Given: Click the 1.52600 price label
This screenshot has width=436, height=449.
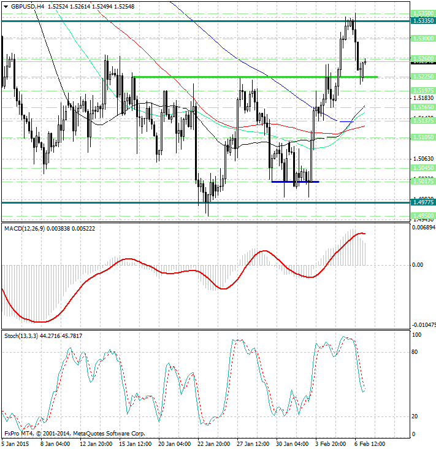Looking at the screenshot, I should pyautogui.click(x=423, y=59).
